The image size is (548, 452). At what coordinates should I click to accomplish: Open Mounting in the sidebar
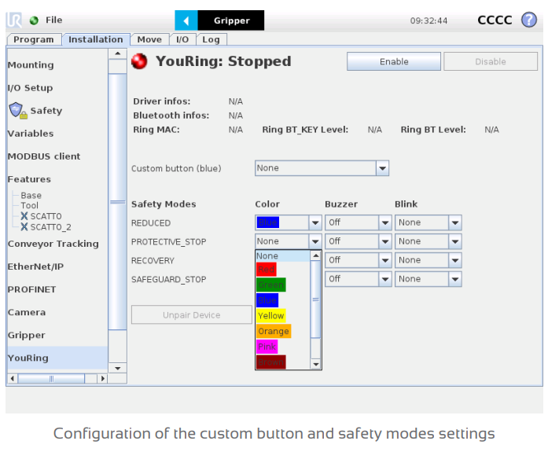coord(31,65)
